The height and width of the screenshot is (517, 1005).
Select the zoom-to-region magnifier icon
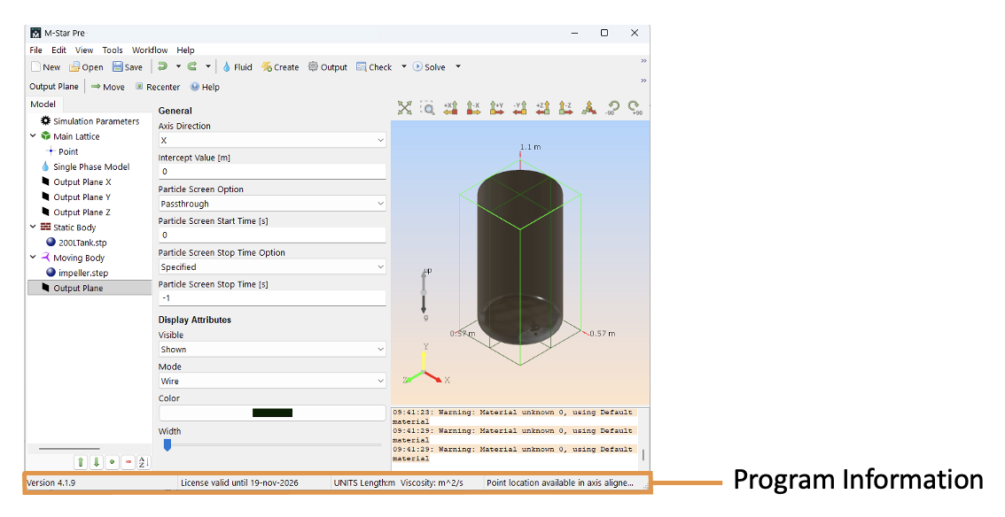pos(427,107)
